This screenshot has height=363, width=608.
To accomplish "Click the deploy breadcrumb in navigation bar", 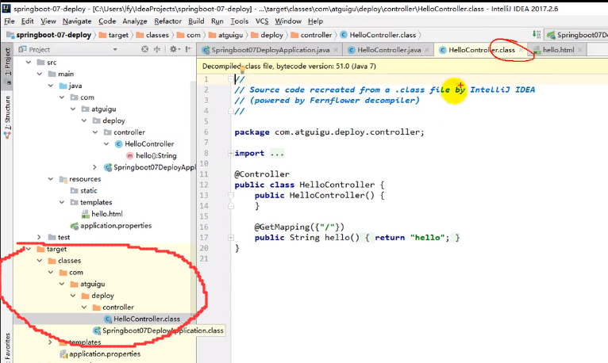I will 267,35.
